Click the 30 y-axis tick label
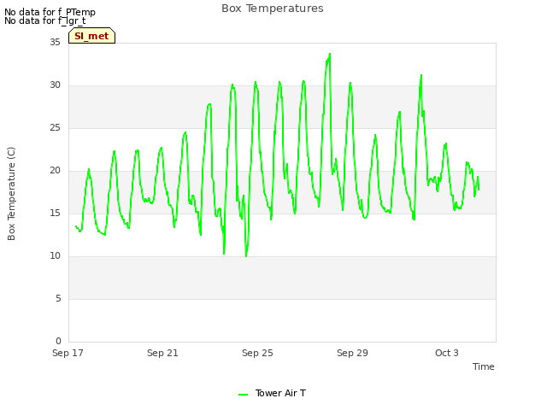 click(55, 85)
